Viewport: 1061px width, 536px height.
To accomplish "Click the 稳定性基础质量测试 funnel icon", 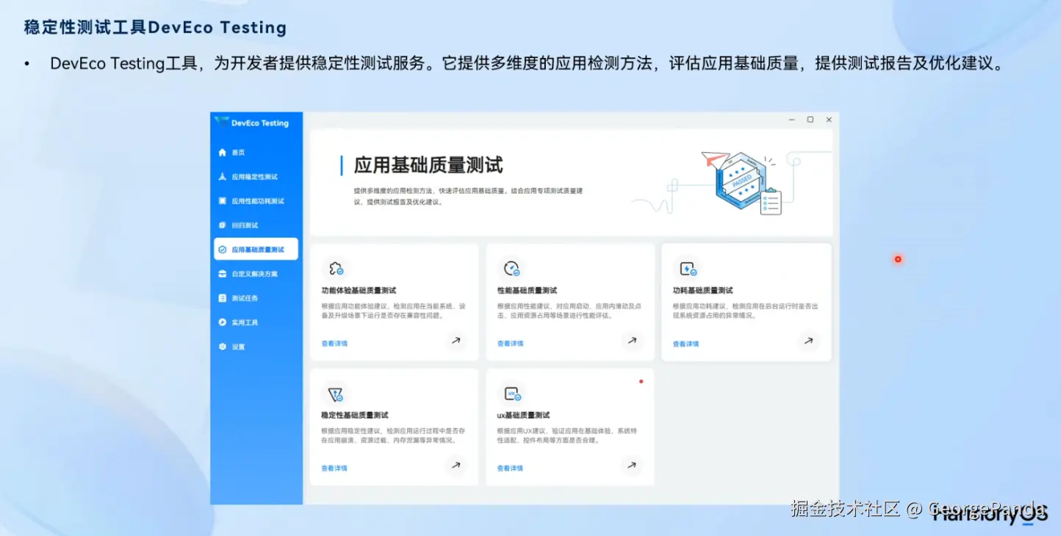I will pos(337,392).
